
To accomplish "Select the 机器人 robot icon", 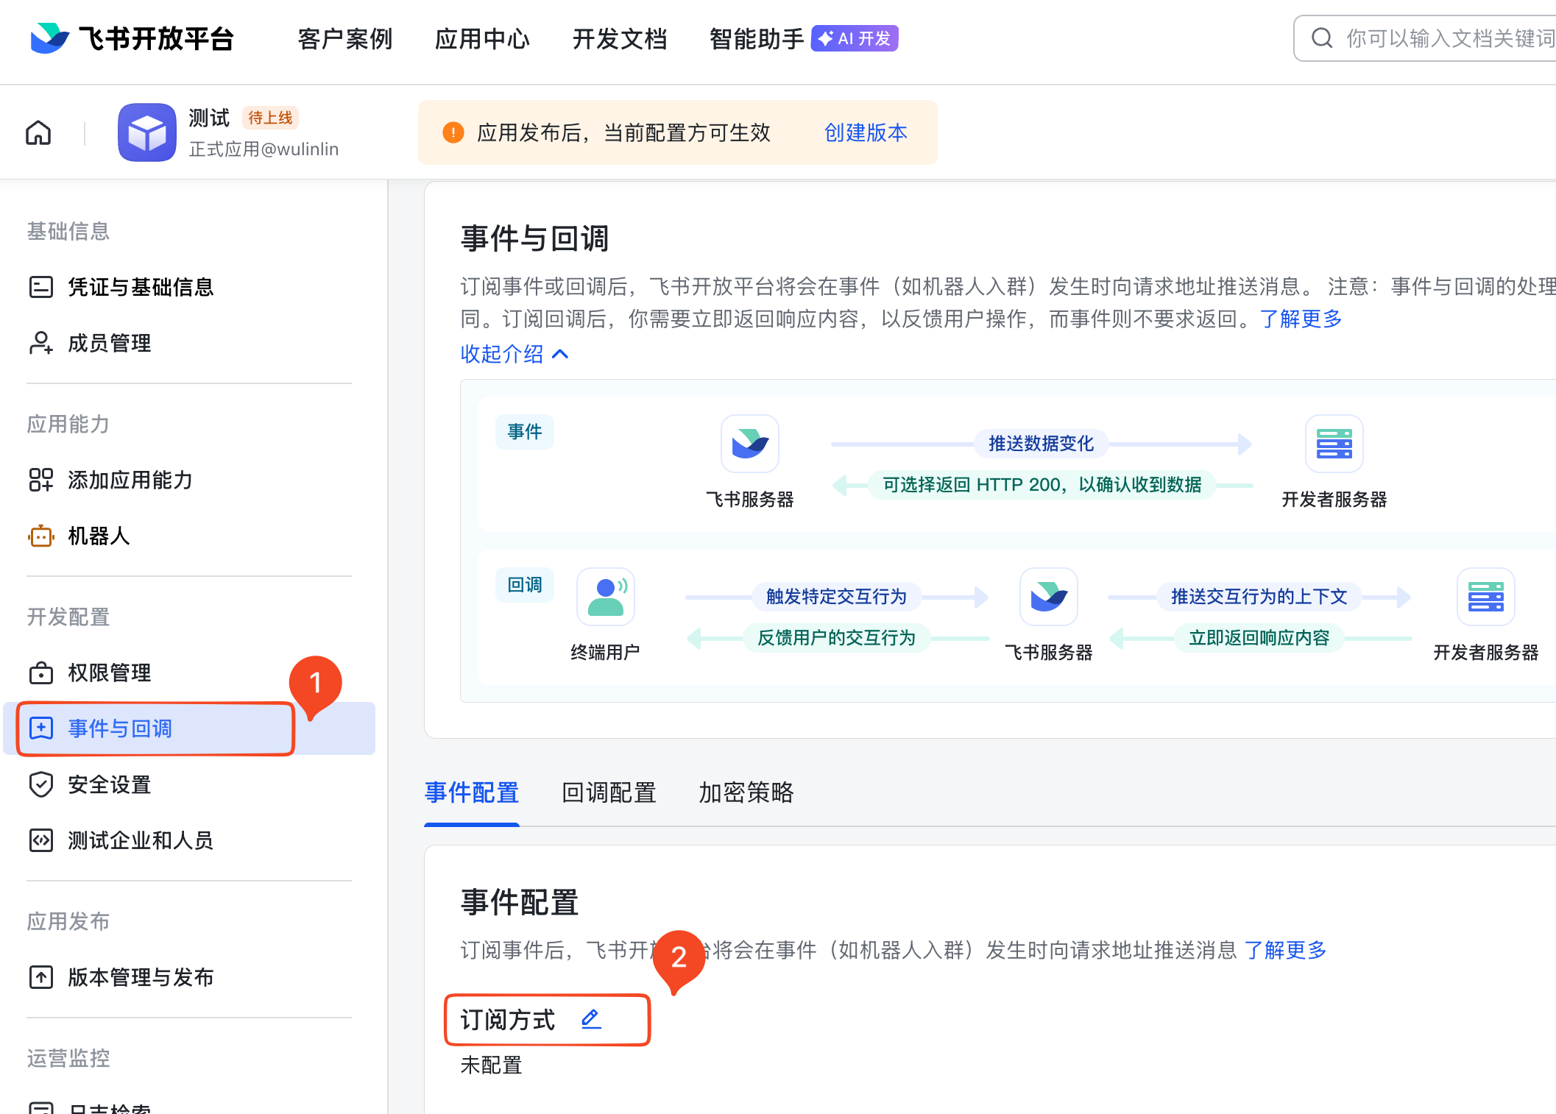I will point(40,536).
